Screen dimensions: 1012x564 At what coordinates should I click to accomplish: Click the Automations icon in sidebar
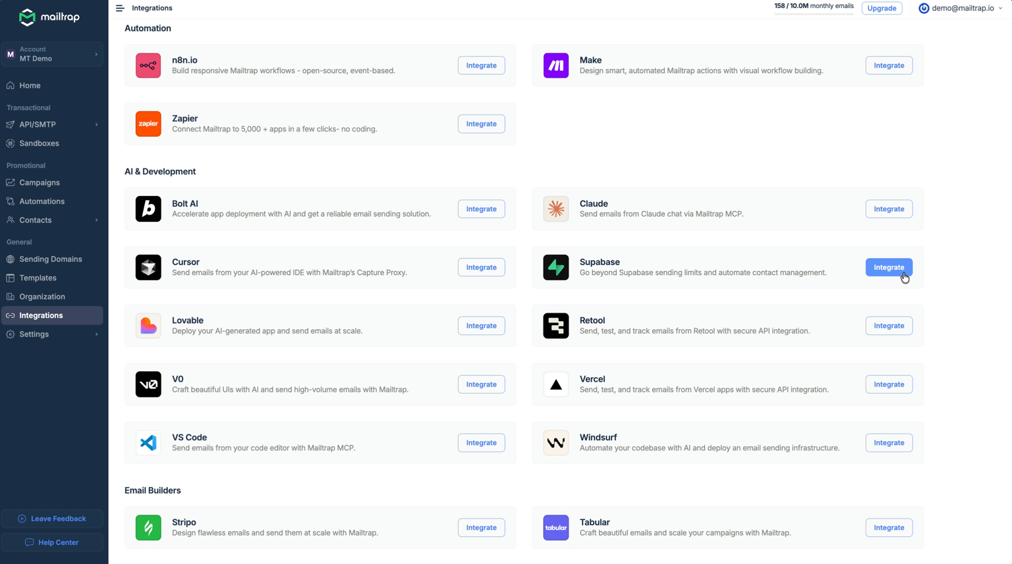tap(11, 201)
